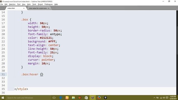Open the Windows Start menu

tap(3, 97)
